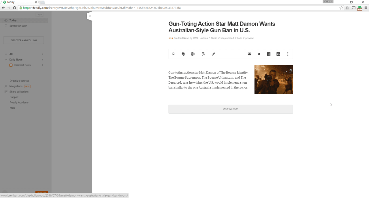
Task: Click the Share collections icon
Action: coord(6,92)
